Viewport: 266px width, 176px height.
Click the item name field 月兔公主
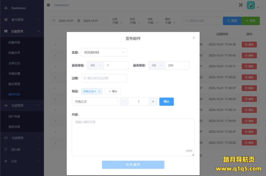pyautogui.click(x=94, y=102)
